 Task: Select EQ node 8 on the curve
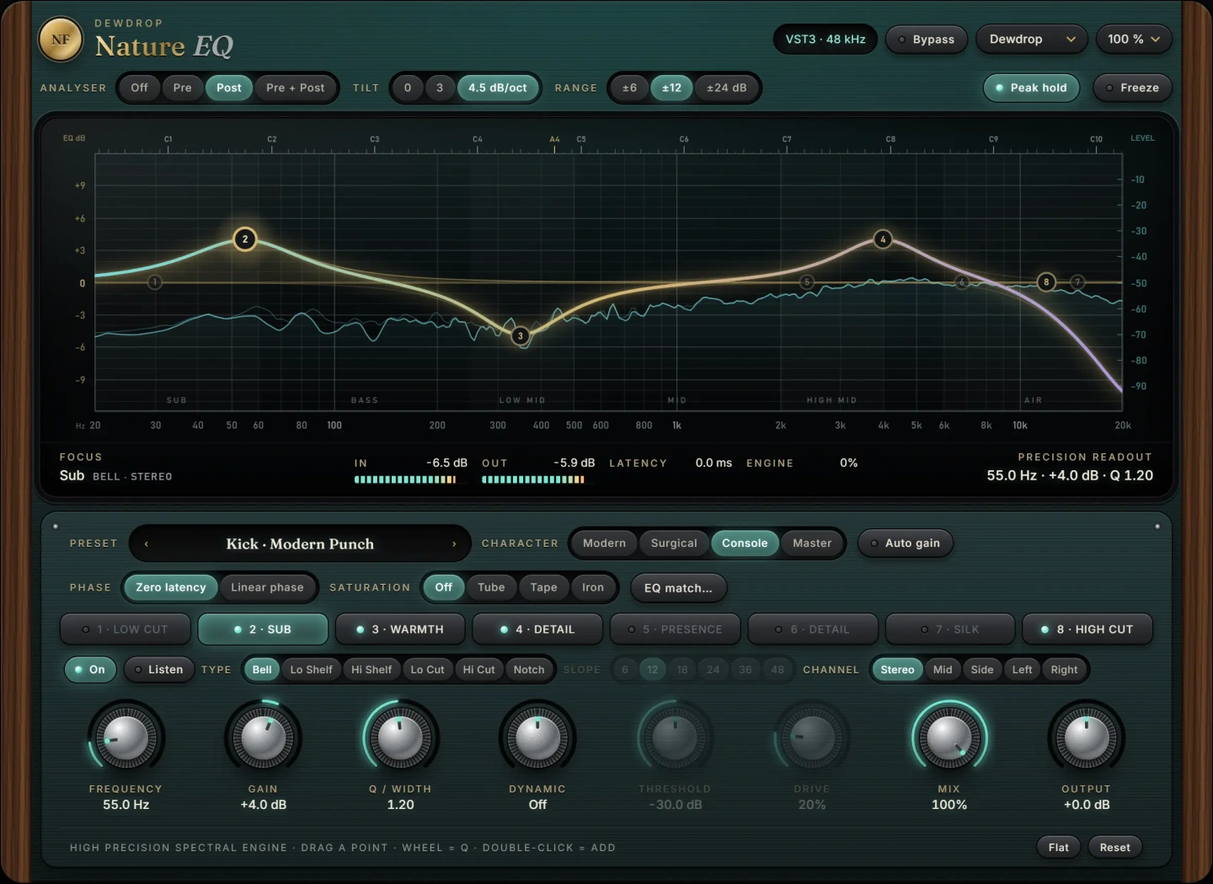pyautogui.click(x=1046, y=282)
